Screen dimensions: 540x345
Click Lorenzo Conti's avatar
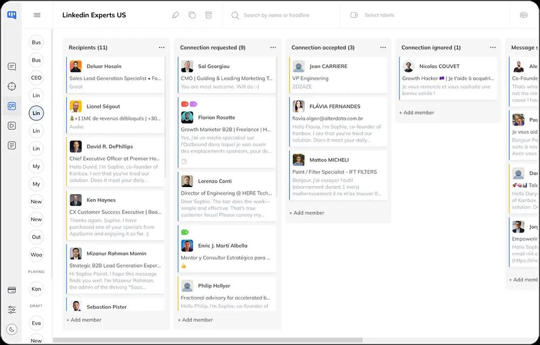[187, 181]
